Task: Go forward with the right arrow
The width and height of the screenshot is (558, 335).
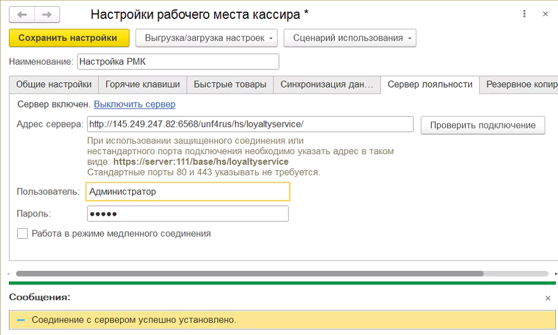Action: [47, 15]
